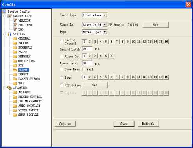
Task: Click the MULTI-DDNS folder icon
Action: 15,61
